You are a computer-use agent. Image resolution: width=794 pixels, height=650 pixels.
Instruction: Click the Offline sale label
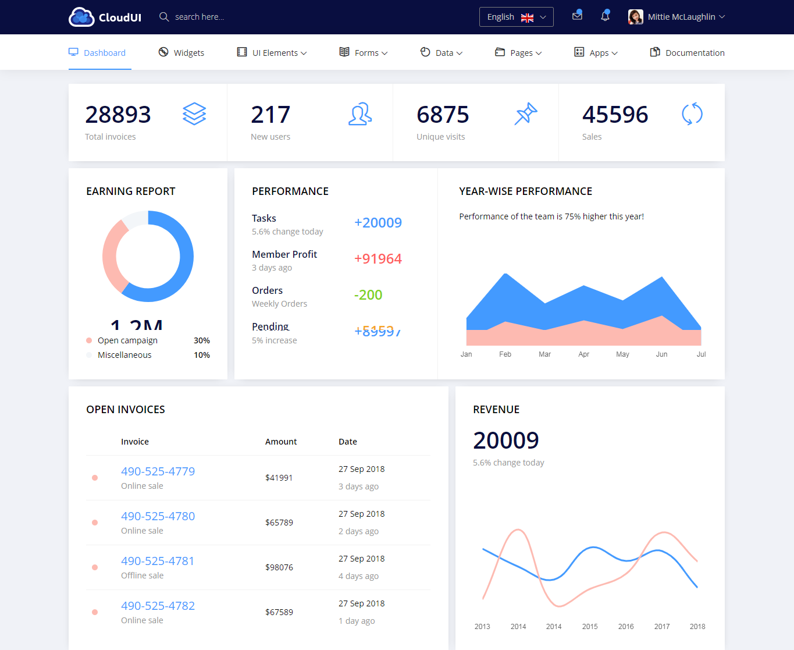coord(142,576)
